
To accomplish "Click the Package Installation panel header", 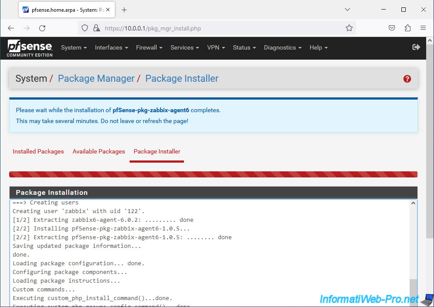I will [x=213, y=192].
